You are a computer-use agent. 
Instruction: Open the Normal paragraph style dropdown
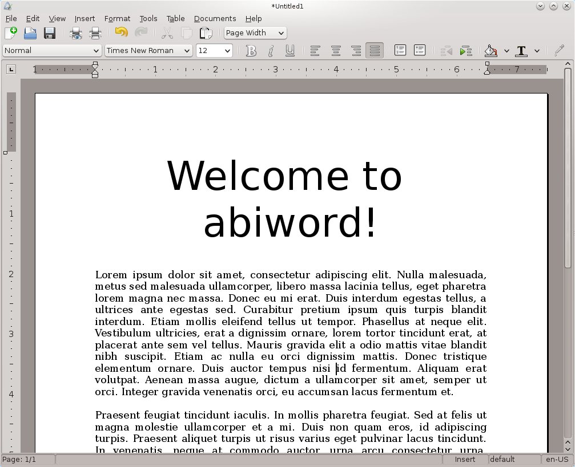click(52, 51)
